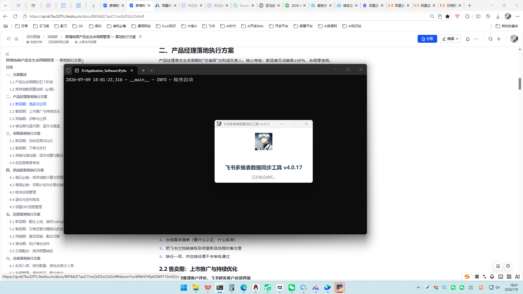Select outline heading 三、采购落地执行方案

point(23,133)
